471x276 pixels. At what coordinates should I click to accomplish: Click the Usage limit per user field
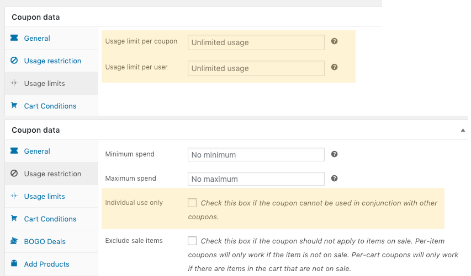coord(256,68)
